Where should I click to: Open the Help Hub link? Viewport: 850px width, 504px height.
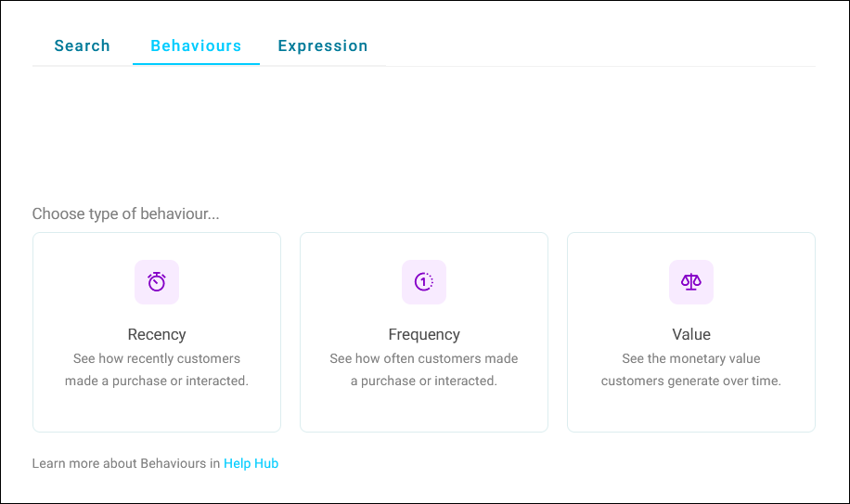tap(251, 463)
